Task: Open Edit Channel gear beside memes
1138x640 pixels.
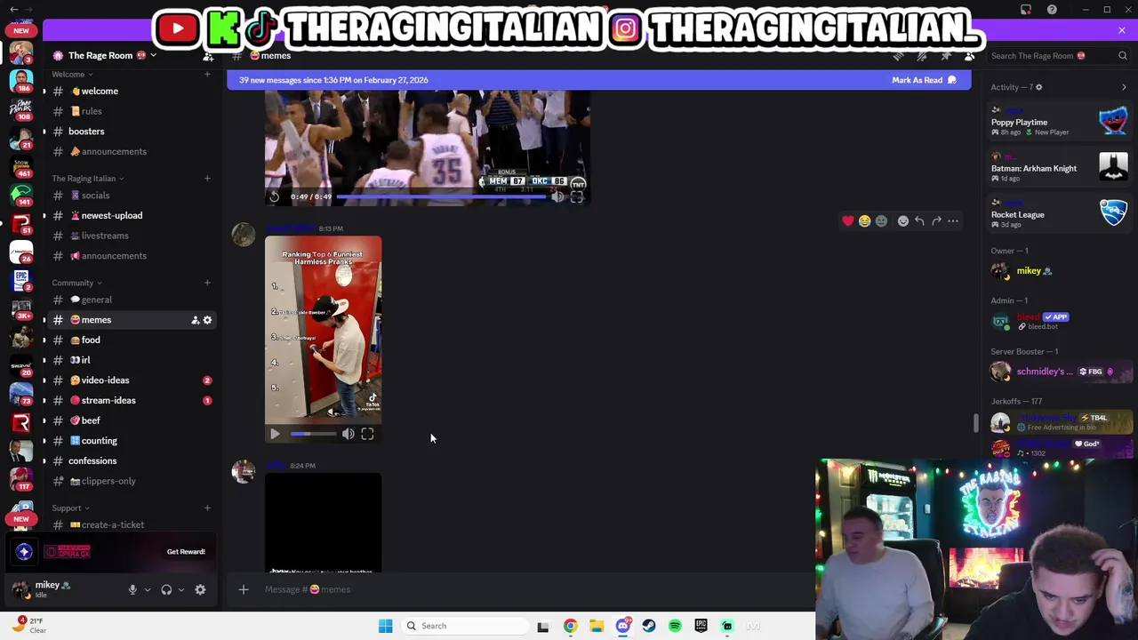Action: pyautogui.click(x=207, y=320)
